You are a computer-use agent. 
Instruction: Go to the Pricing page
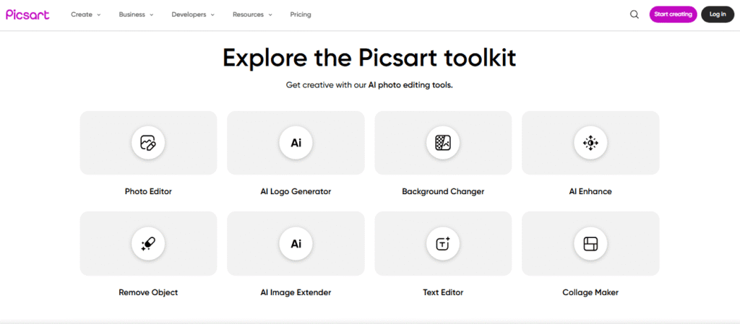[x=301, y=14]
